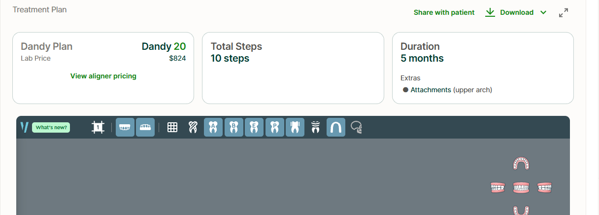Open View aligner pricing link

[x=103, y=76]
